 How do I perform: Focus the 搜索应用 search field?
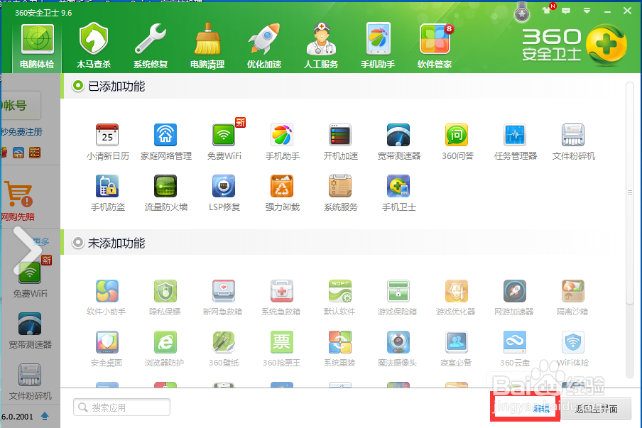(x=121, y=407)
